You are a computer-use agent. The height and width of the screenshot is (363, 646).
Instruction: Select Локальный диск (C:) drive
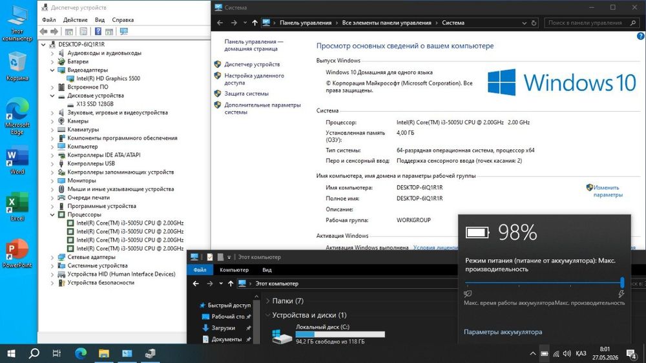pyautogui.click(x=328, y=334)
